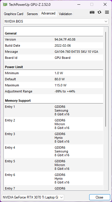Select the BIOS Version row
The height and width of the screenshot is (202, 112).
53,39
